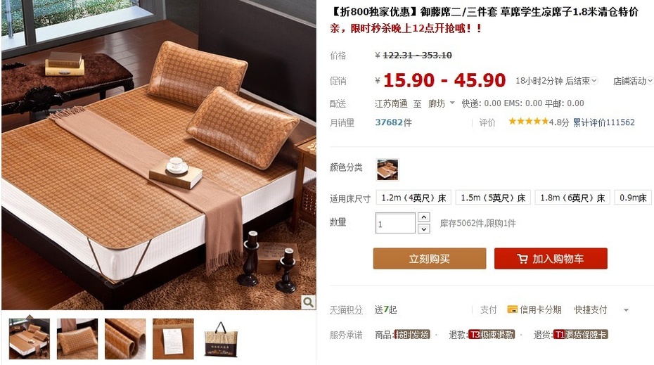
Task: Click the 立刻购买 buy now button
Action: click(x=430, y=259)
